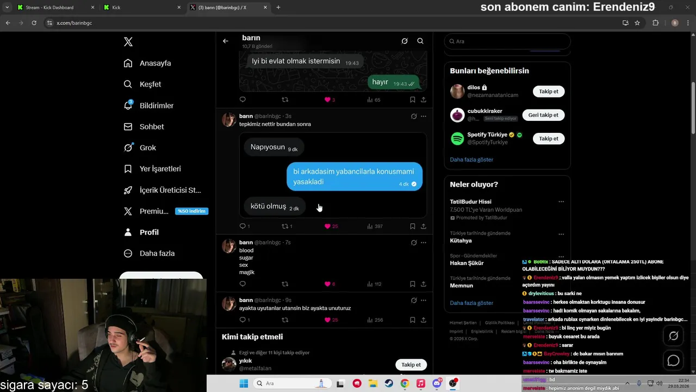Viewport: 696px width, 392px height.
Task: Follow yıkık with Takip et
Action: (x=411, y=364)
